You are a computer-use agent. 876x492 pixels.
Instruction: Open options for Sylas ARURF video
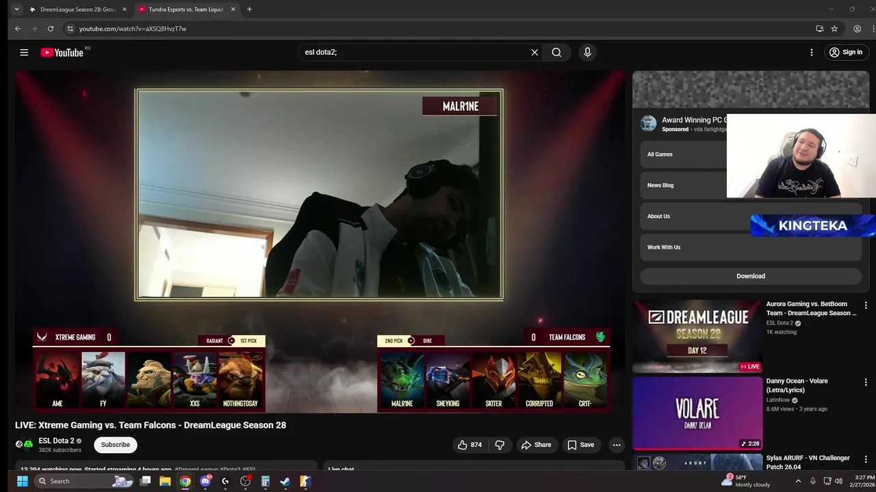[866, 460]
